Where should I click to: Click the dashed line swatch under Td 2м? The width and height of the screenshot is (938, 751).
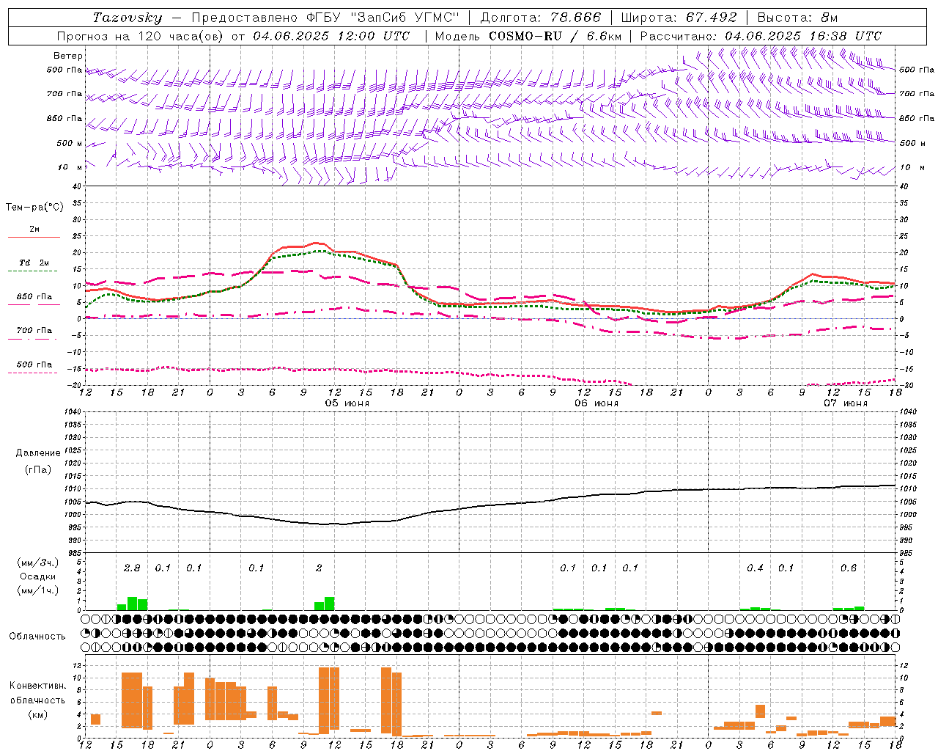click(34, 271)
